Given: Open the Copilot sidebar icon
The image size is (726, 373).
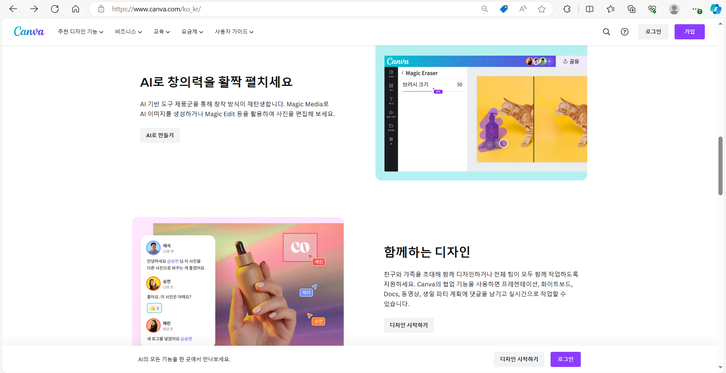Looking at the screenshot, I should pyautogui.click(x=715, y=9).
